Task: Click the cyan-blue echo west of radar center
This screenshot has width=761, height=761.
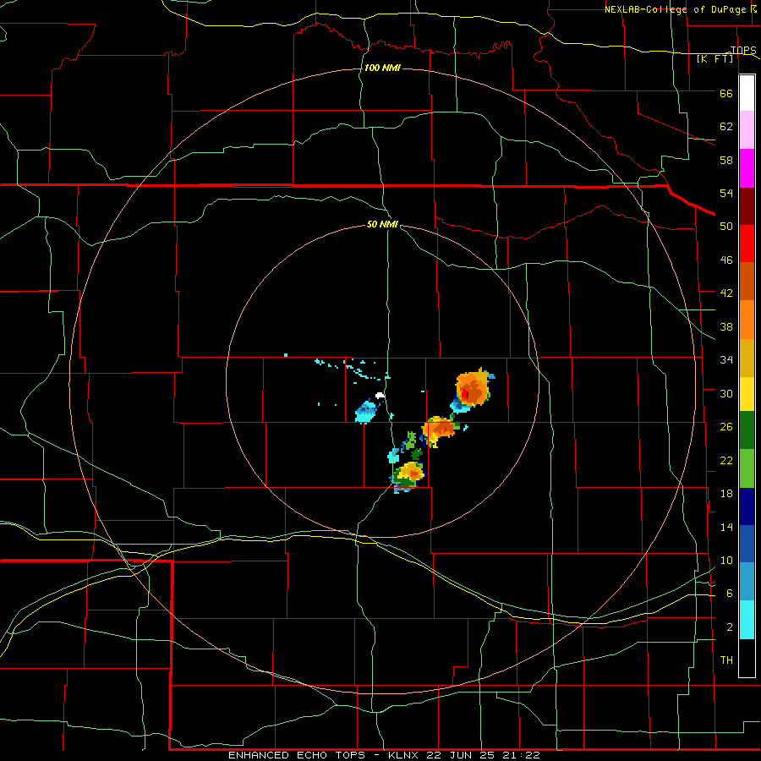Action: click(366, 412)
